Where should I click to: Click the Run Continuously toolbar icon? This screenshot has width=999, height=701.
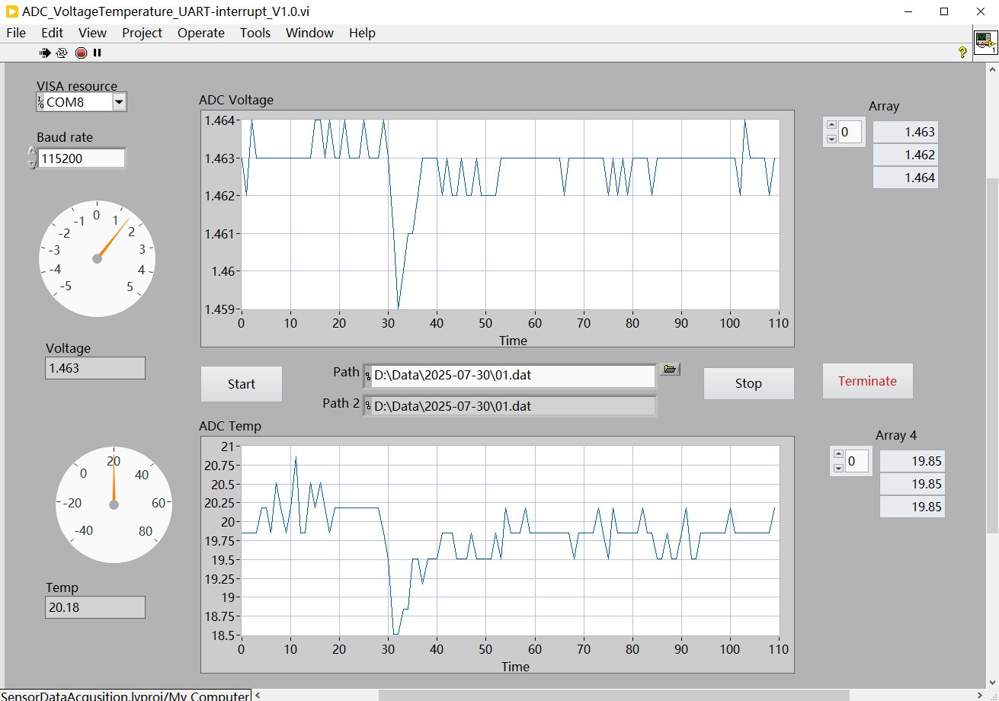62,53
